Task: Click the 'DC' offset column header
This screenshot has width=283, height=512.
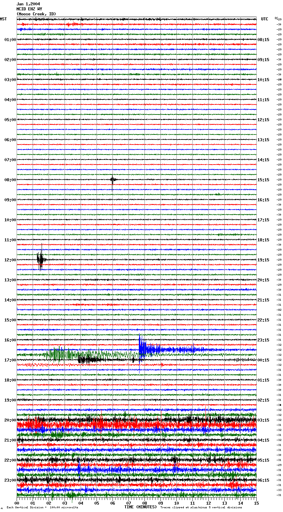Action: (x=276, y=18)
